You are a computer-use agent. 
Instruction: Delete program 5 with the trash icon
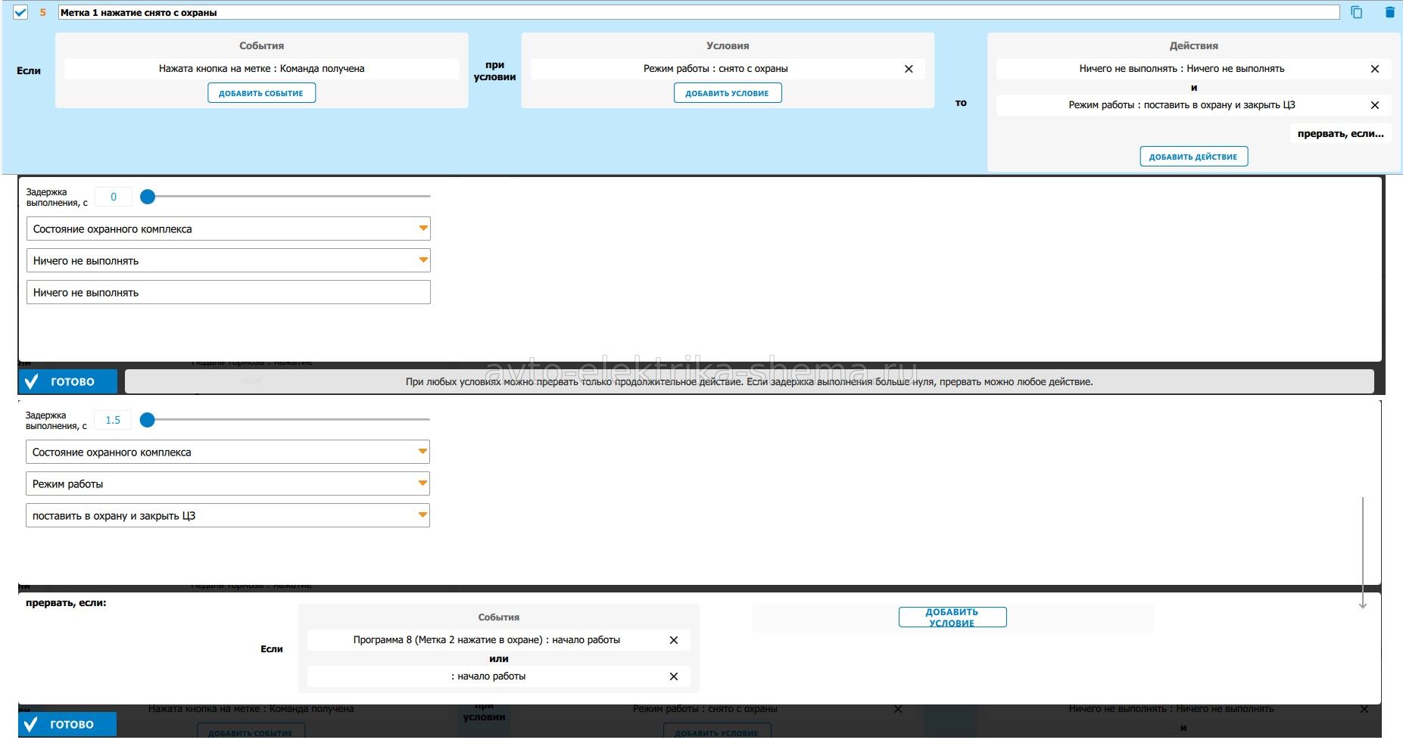click(1389, 12)
